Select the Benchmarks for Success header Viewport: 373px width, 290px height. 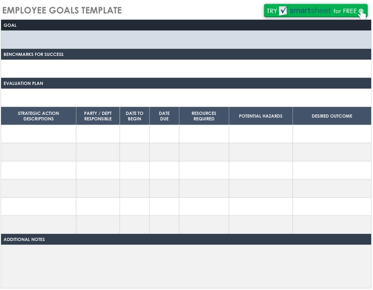186,54
